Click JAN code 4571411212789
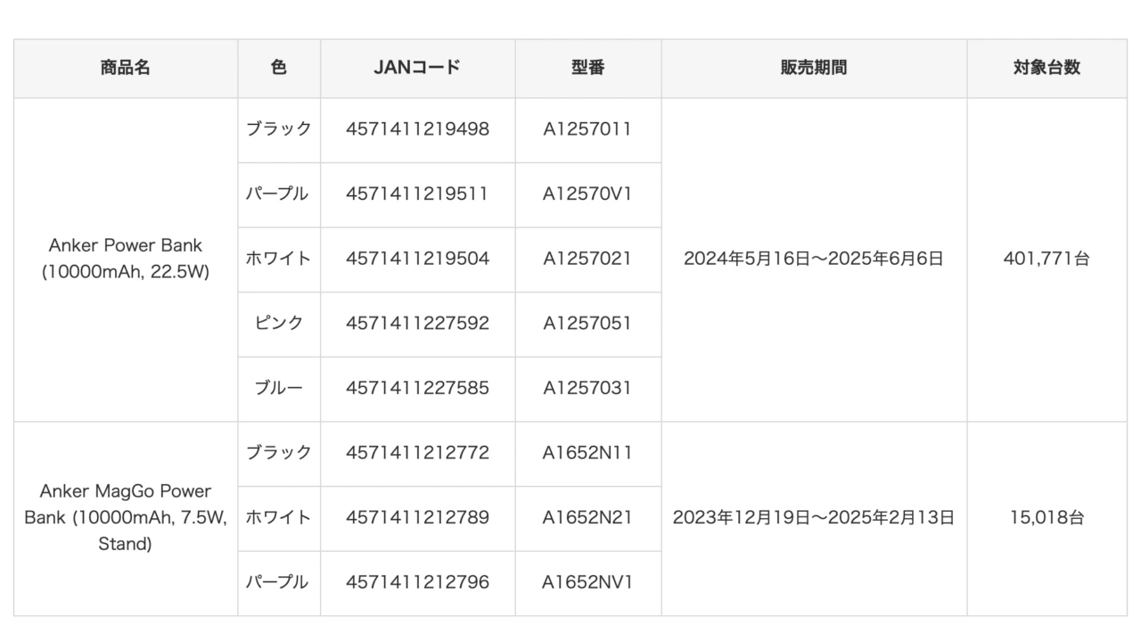This screenshot has width=1141, height=642. click(x=417, y=517)
